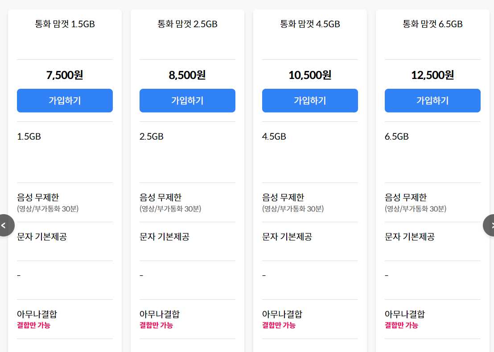494x352 pixels.
Task: Click 가입하기 on the 통화 맘껏 1.5GB plan
Action: coord(65,100)
